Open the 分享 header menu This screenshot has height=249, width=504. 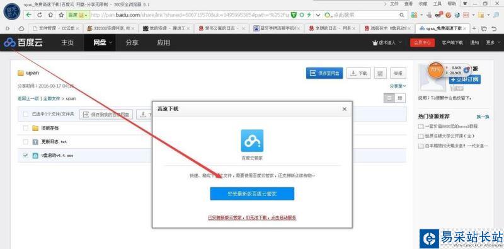(x=132, y=42)
